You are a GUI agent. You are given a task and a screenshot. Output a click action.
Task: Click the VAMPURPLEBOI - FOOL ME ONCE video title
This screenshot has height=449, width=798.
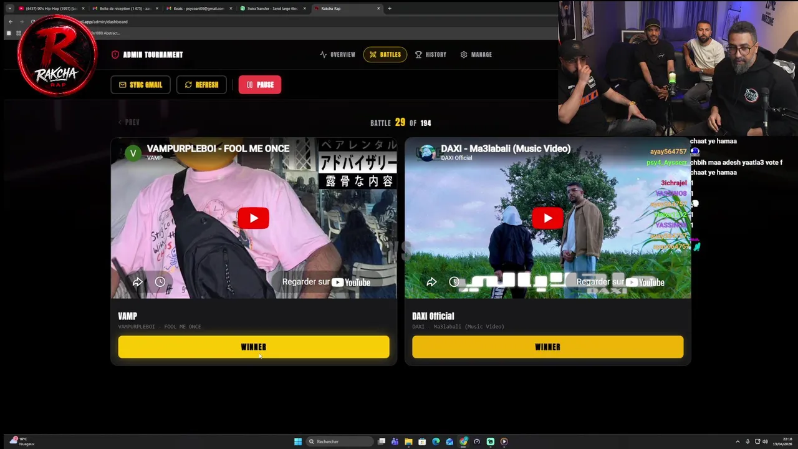pos(218,148)
